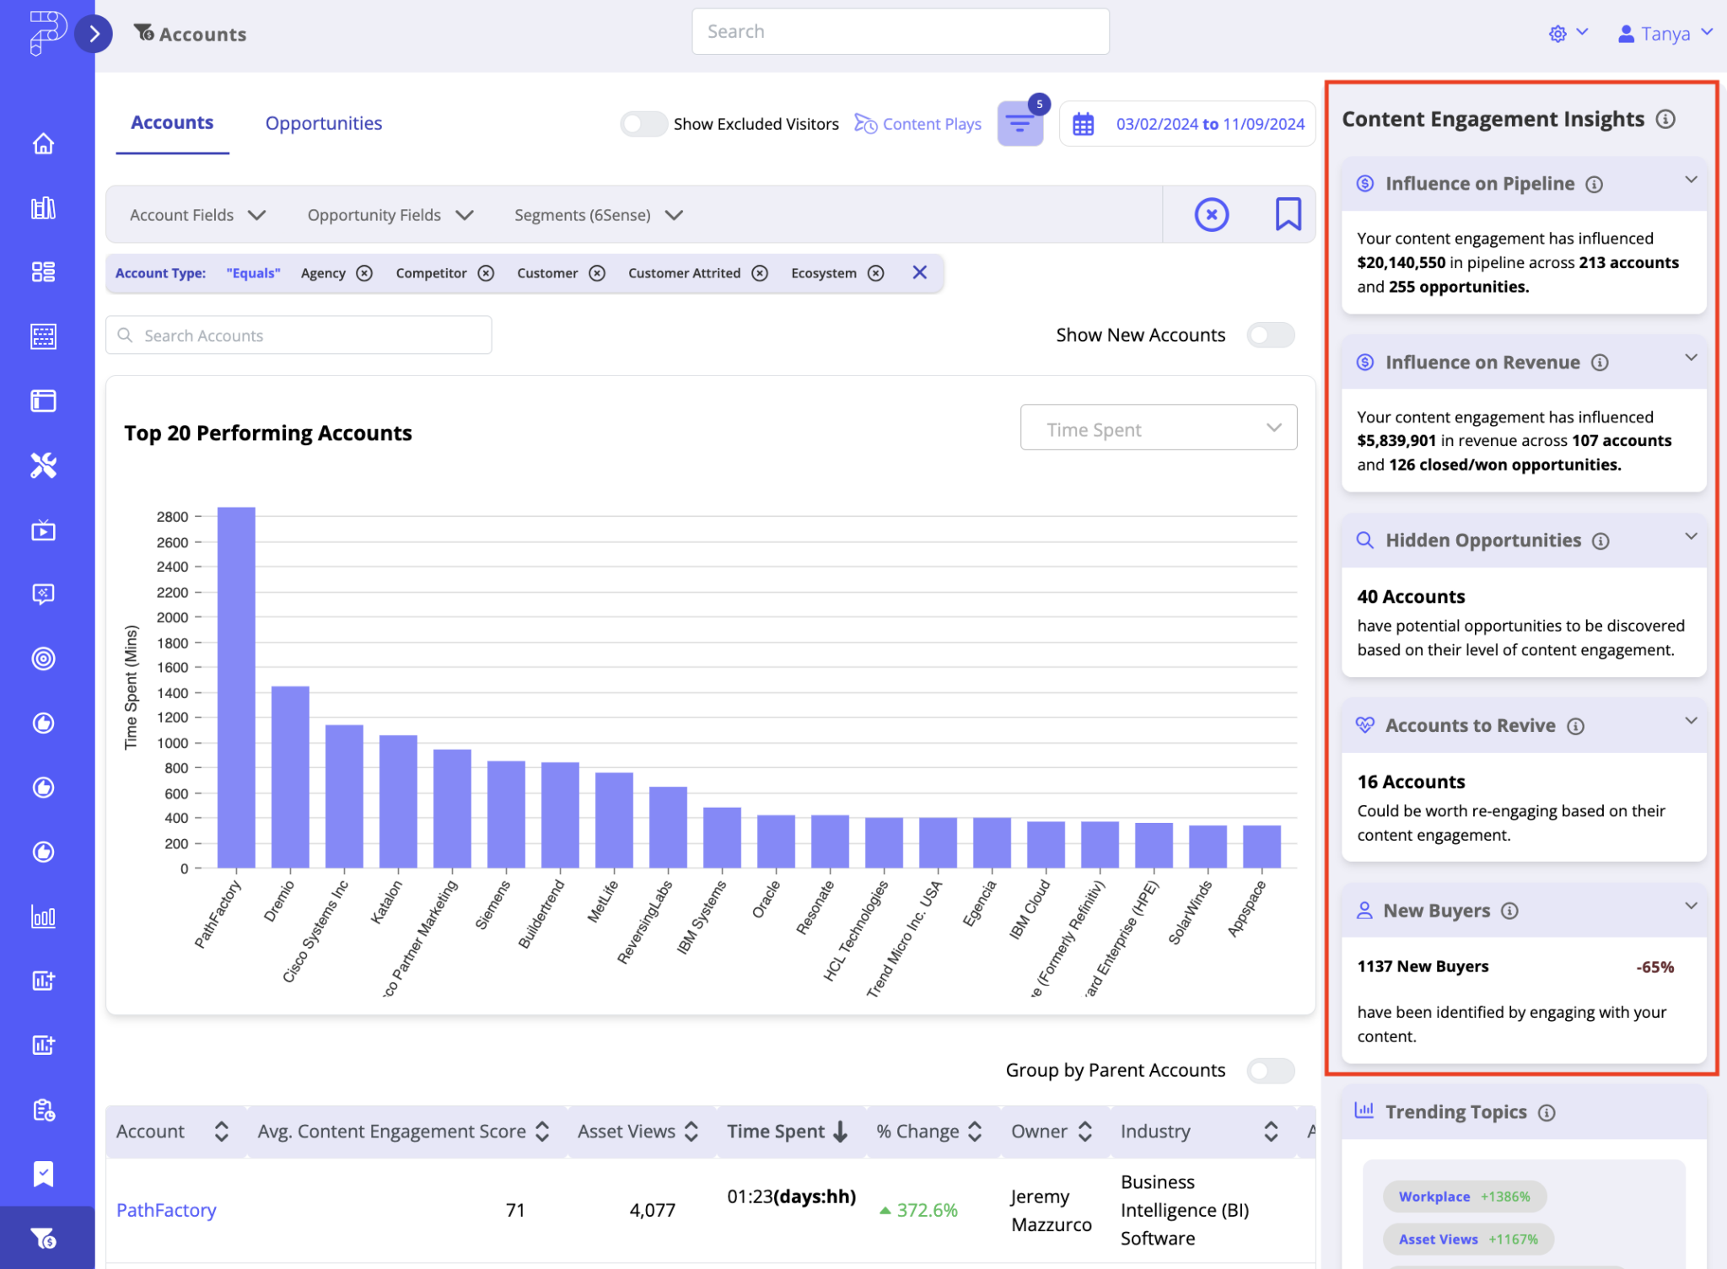Open the bar chart analytics sidebar icon
The image size is (1727, 1269).
(44, 917)
